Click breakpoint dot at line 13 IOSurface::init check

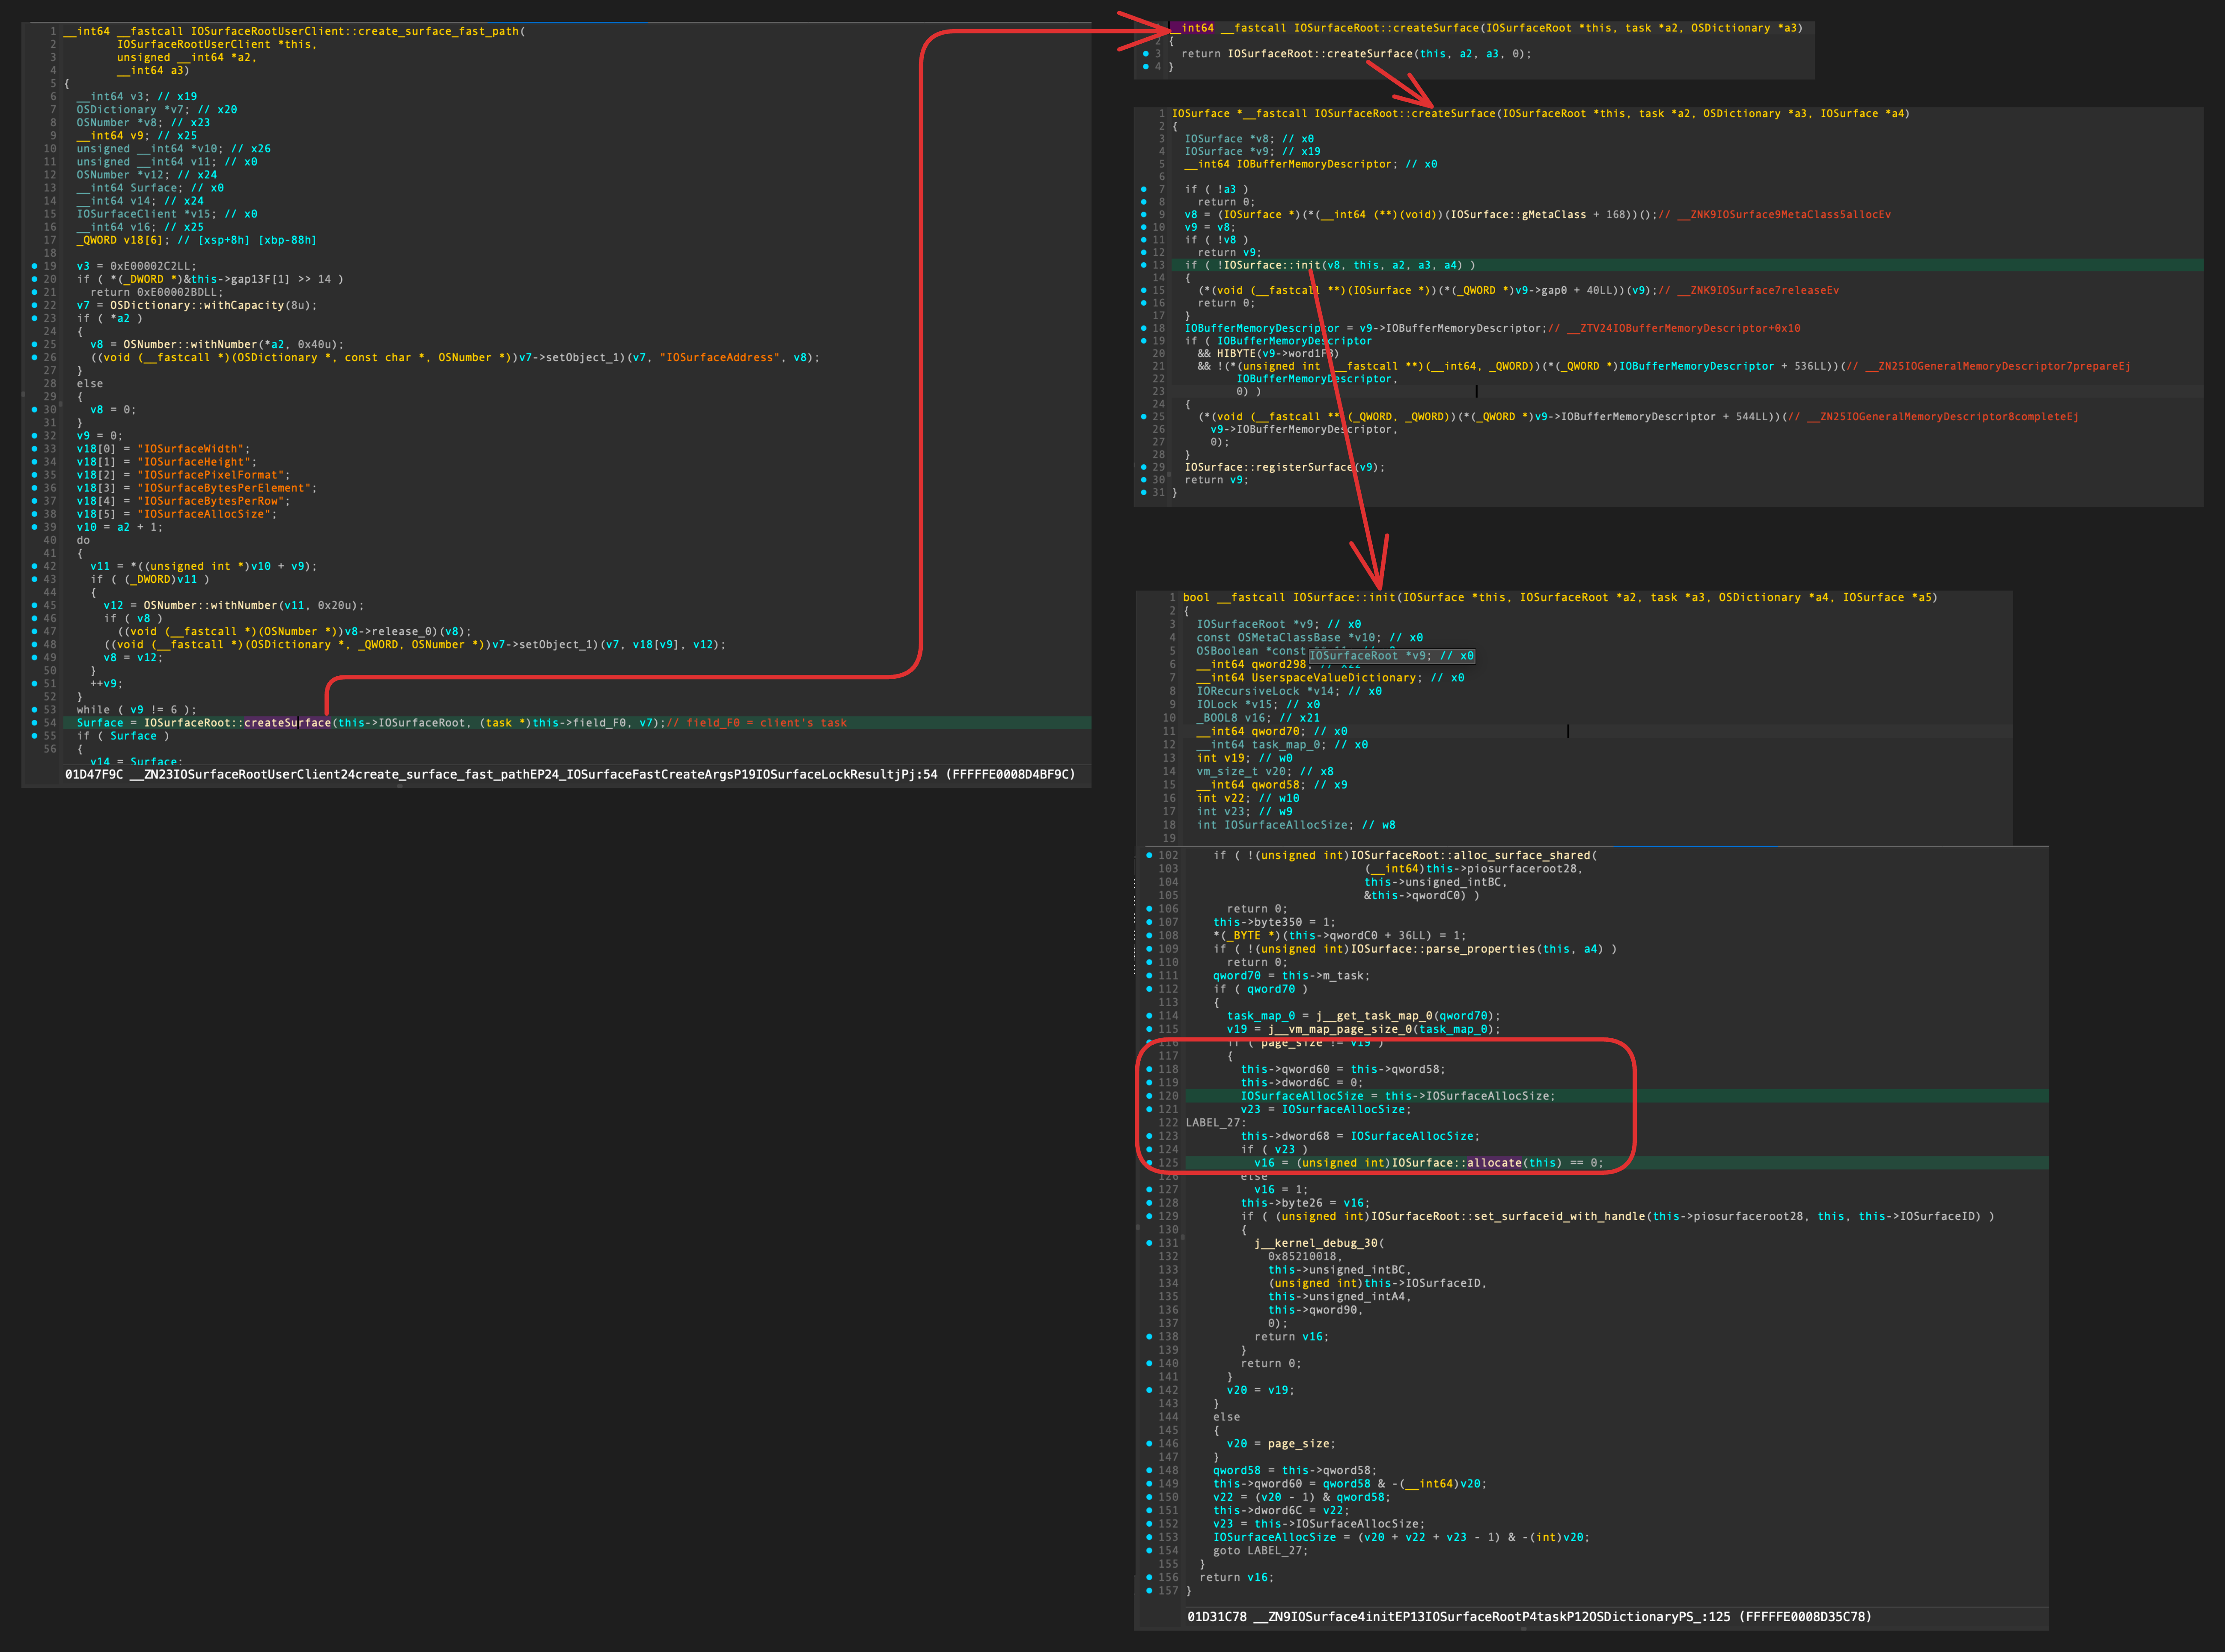pos(1144,265)
